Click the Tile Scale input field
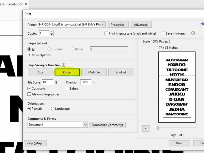The image size is (204, 153). click(47, 82)
